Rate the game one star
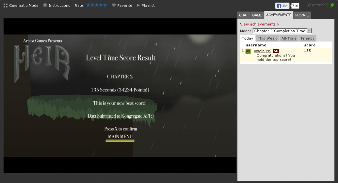The height and width of the screenshot is (183, 338). pos(88,5)
